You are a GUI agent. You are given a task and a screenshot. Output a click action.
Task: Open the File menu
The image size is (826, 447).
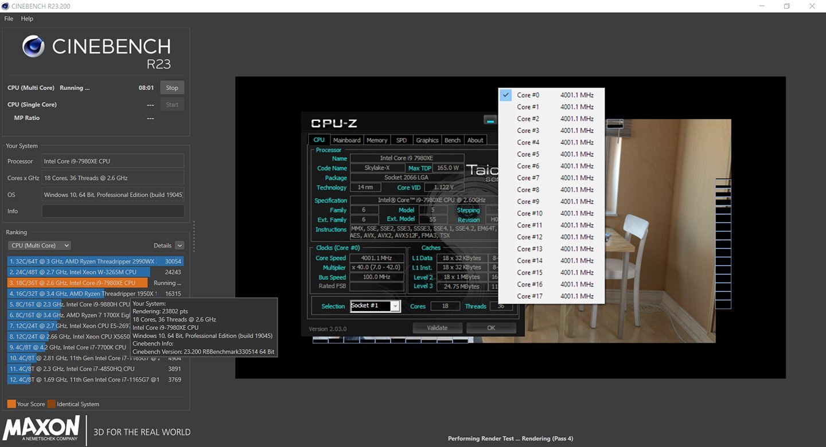tap(9, 18)
